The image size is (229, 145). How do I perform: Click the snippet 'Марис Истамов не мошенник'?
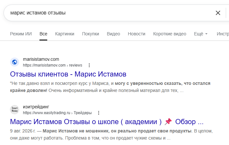coord(76,131)
